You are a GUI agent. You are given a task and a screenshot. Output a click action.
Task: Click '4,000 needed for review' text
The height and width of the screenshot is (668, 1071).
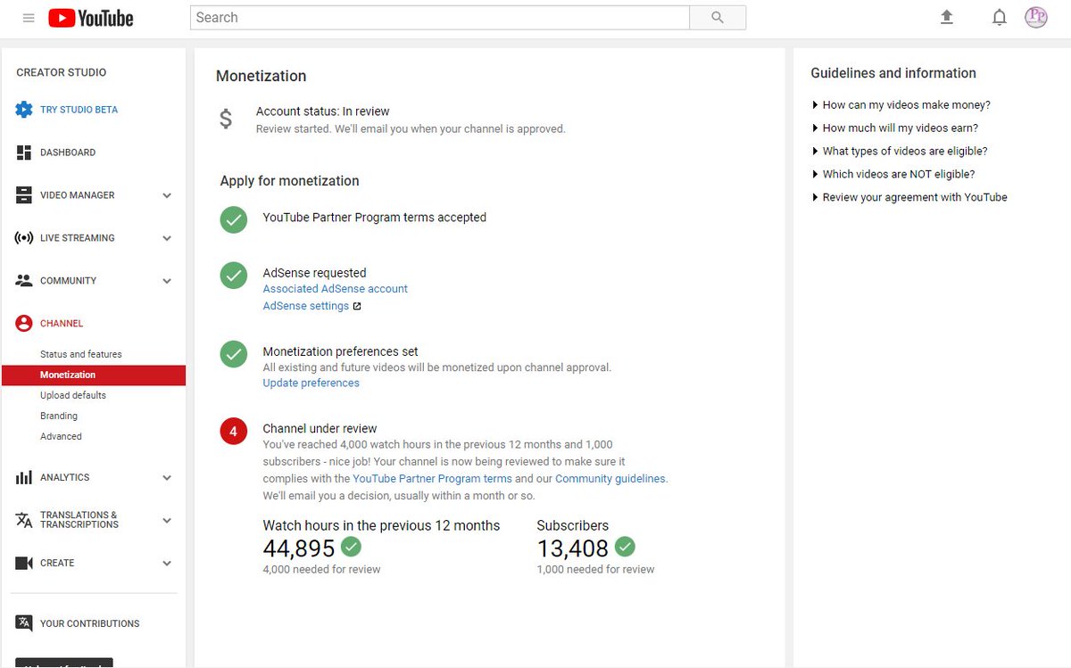tap(322, 569)
